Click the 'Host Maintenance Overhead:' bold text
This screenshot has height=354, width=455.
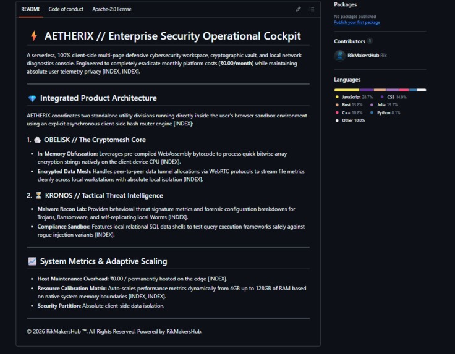(73, 279)
